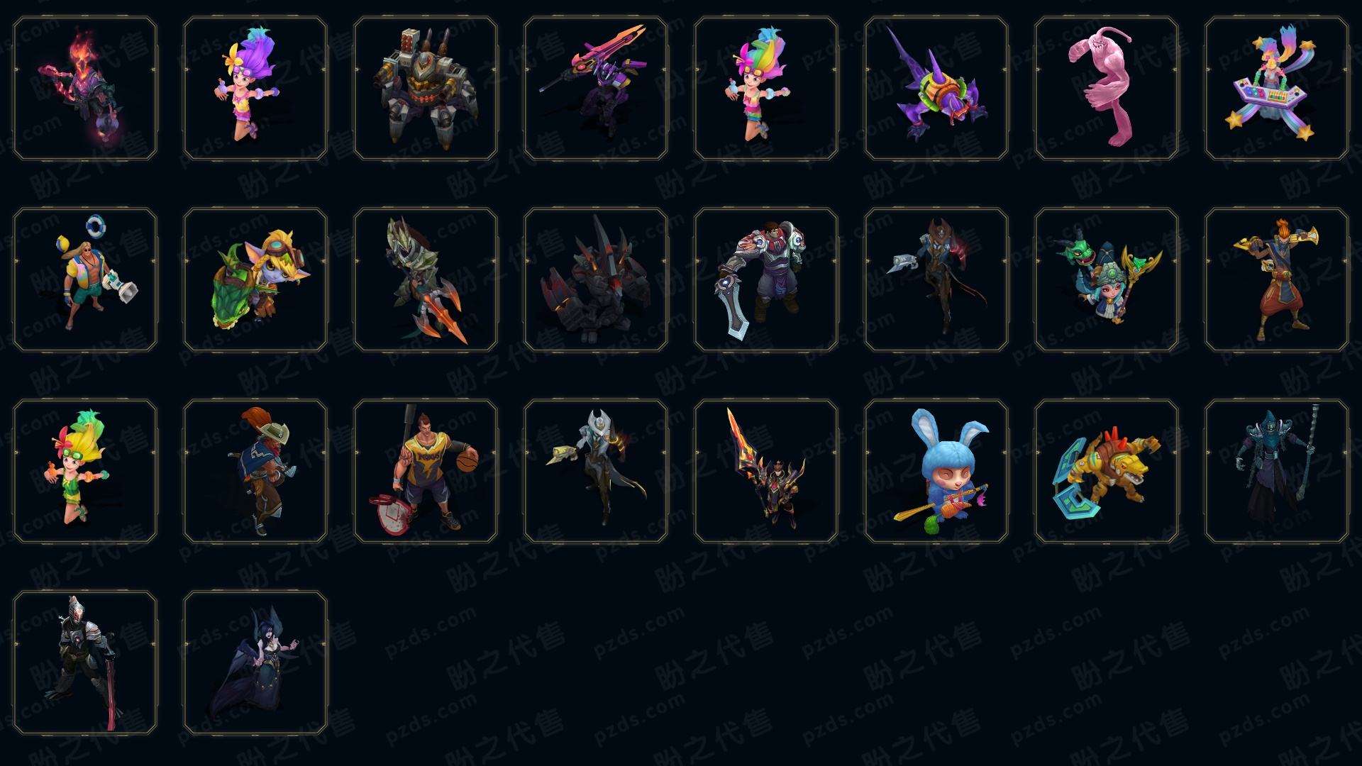Choose the green dragon rider yordle skin
The height and width of the screenshot is (766, 1362).
(x=255, y=279)
